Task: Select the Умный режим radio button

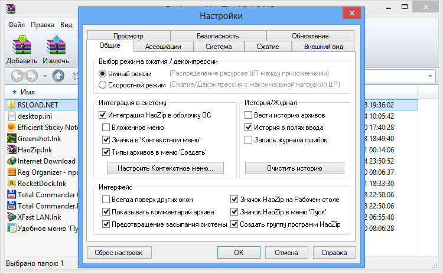Action: pos(102,74)
